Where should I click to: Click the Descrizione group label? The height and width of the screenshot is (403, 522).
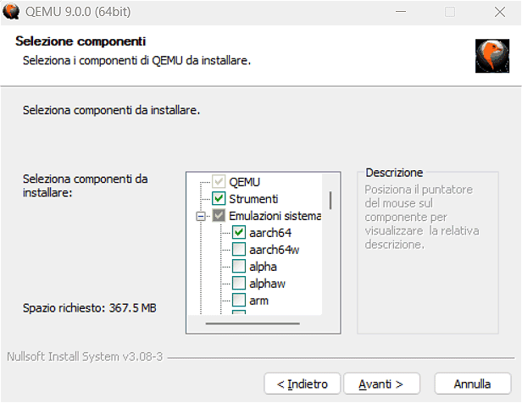coord(394,173)
